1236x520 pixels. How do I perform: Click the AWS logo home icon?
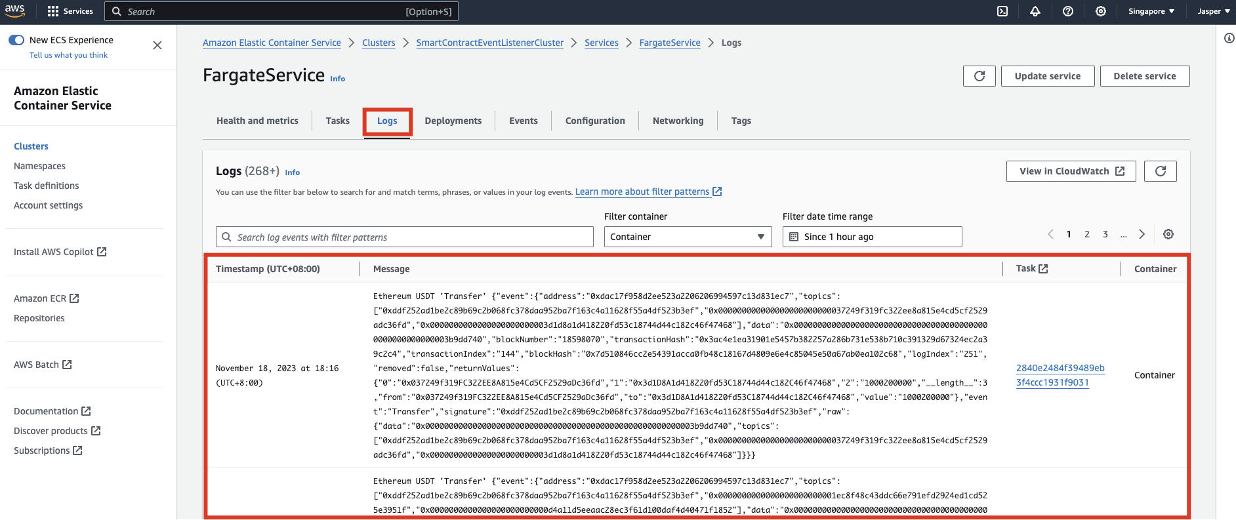pos(15,11)
